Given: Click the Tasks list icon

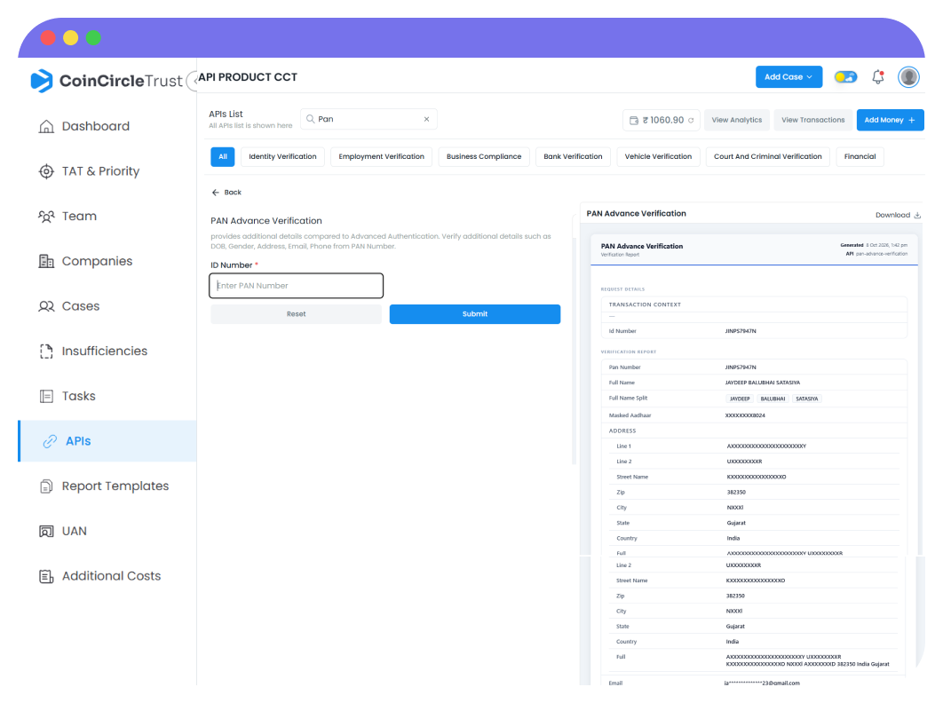Looking at the screenshot, I should pyautogui.click(x=46, y=396).
